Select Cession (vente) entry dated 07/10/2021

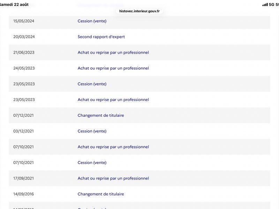pyautogui.click(x=92, y=163)
